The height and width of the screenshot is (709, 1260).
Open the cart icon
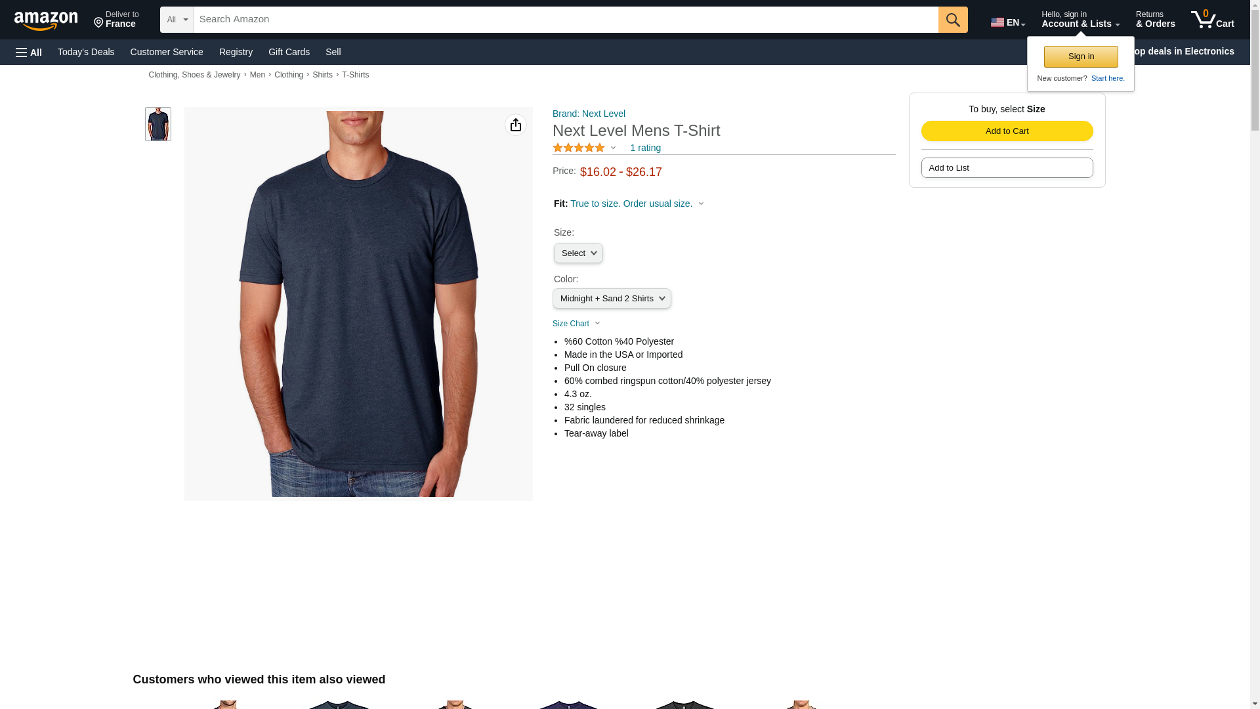pos(1213,20)
